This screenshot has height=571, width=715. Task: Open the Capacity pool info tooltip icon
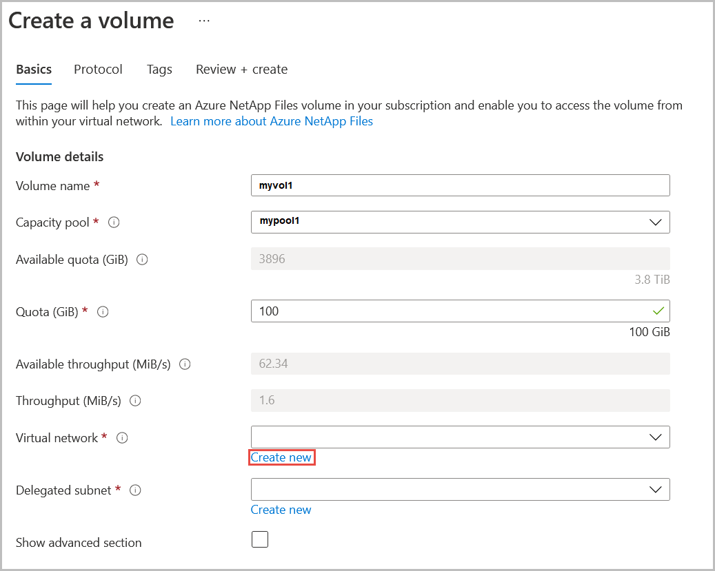pos(113,222)
